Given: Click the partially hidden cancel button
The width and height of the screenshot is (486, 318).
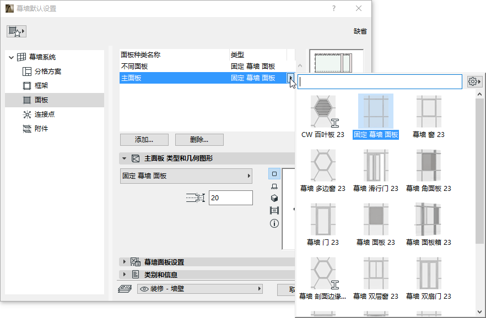Looking at the screenshot, I should point(286,289).
